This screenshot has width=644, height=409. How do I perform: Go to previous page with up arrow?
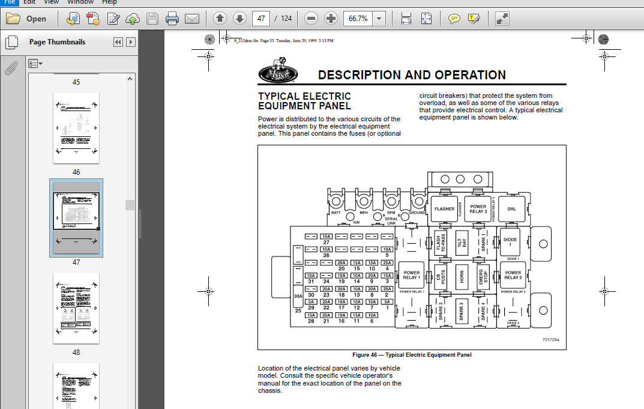[220, 19]
